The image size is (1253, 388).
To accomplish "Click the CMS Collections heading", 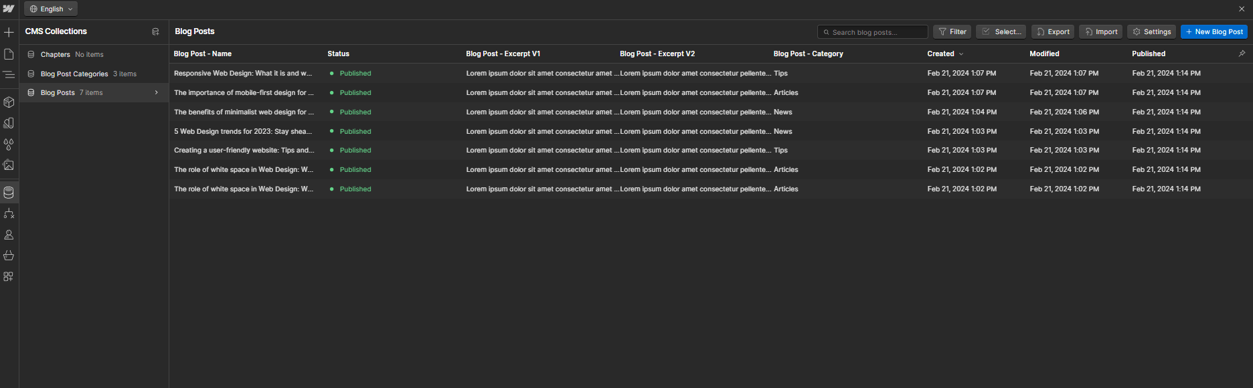I will coord(56,31).
